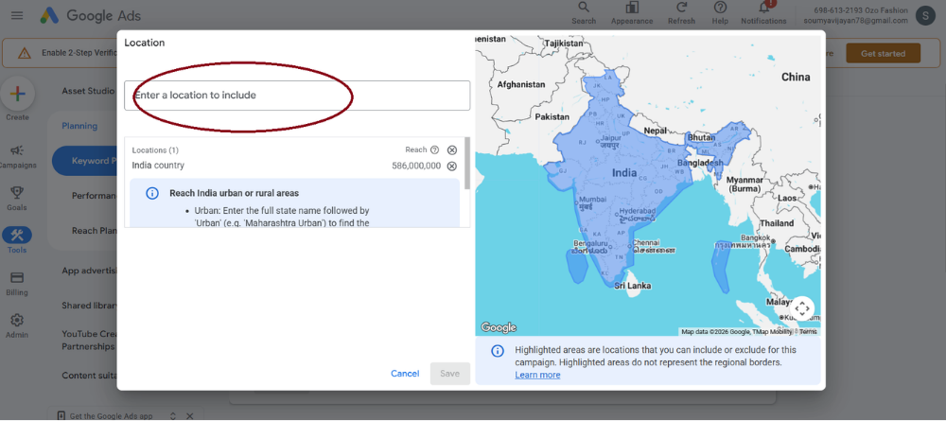This screenshot has height=421, width=946.
Task: Open the Learn more link
Action: tap(537, 376)
